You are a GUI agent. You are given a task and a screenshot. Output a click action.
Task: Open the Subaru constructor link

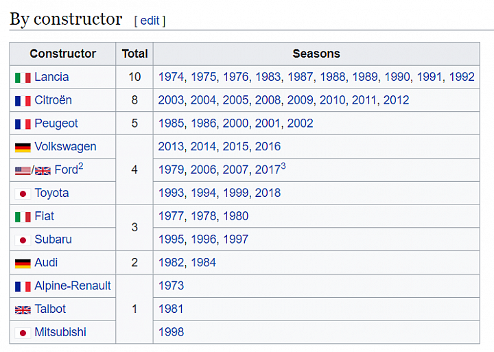point(53,239)
